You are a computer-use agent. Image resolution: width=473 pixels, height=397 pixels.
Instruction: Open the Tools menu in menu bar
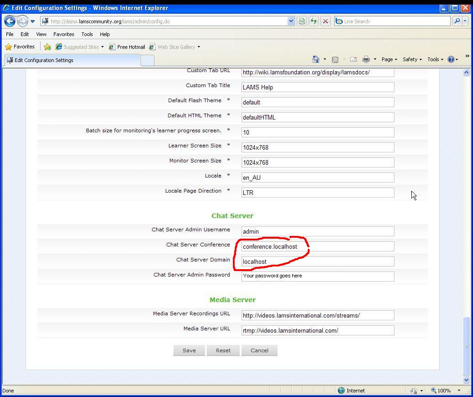[87, 34]
